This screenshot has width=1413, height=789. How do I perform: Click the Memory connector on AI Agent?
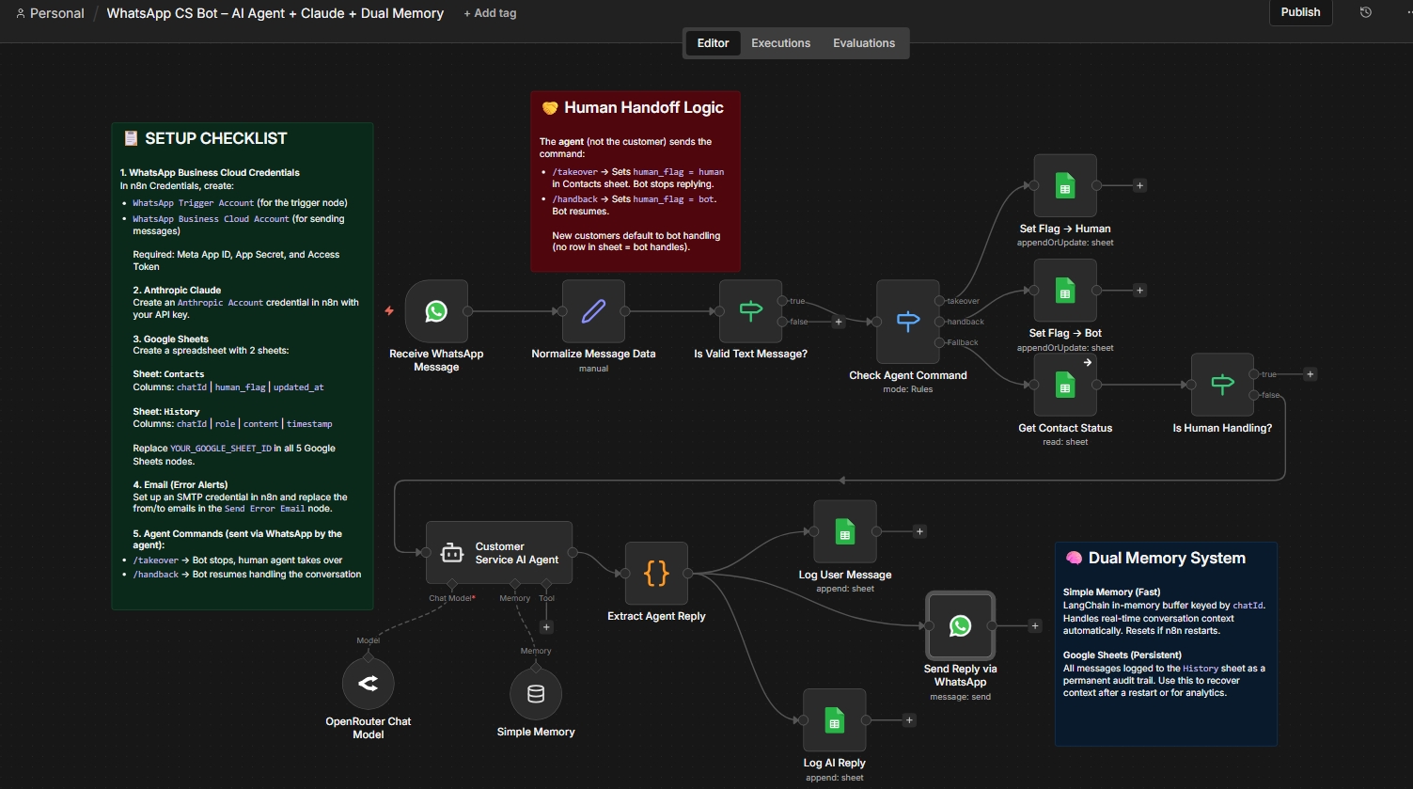[514, 584]
